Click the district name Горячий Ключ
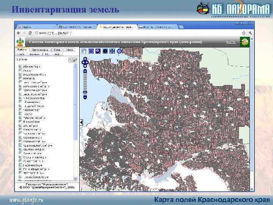This screenshot has width=273, height=205. (x=34, y=106)
